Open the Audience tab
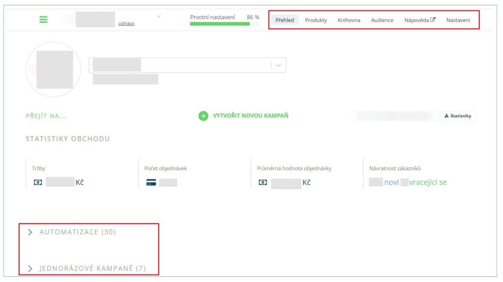The height and width of the screenshot is (282, 503). point(382,20)
